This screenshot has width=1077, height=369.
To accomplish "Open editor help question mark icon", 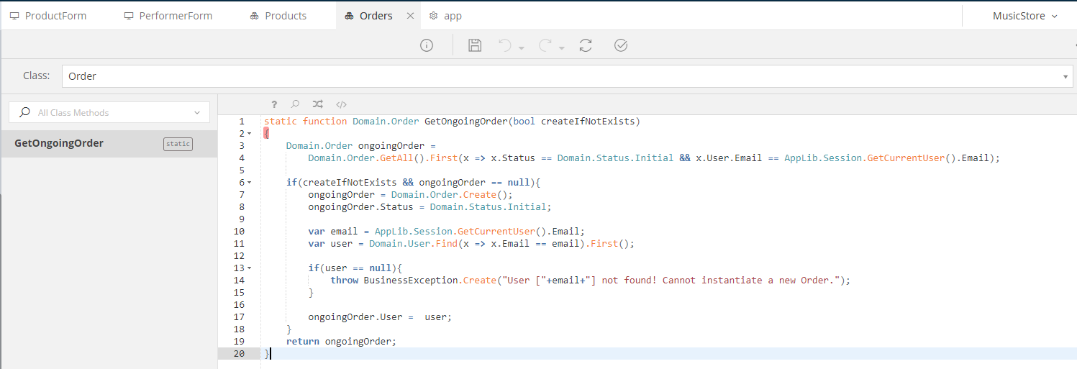I will pos(274,104).
